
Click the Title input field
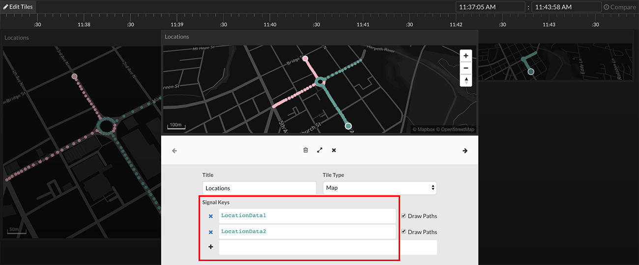pos(259,188)
